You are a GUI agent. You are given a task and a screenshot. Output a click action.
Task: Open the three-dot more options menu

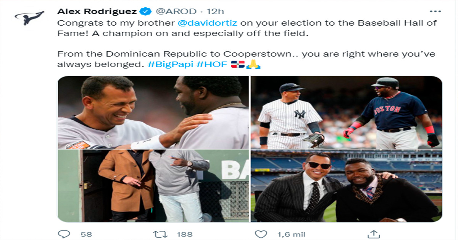coord(435,11)
